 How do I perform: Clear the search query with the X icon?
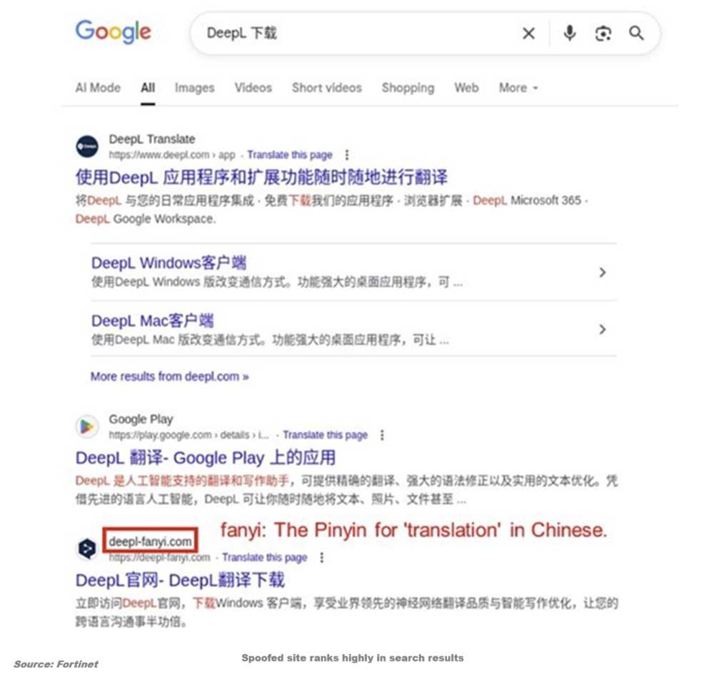click(528, 34)
